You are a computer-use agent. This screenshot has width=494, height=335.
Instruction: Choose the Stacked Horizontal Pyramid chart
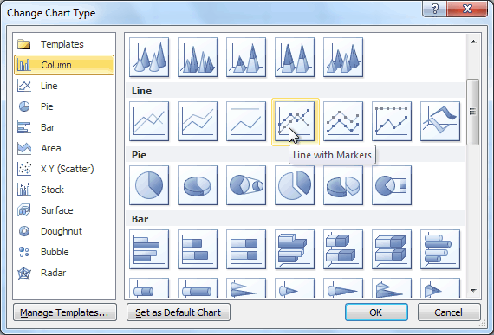tap(440, 287)
